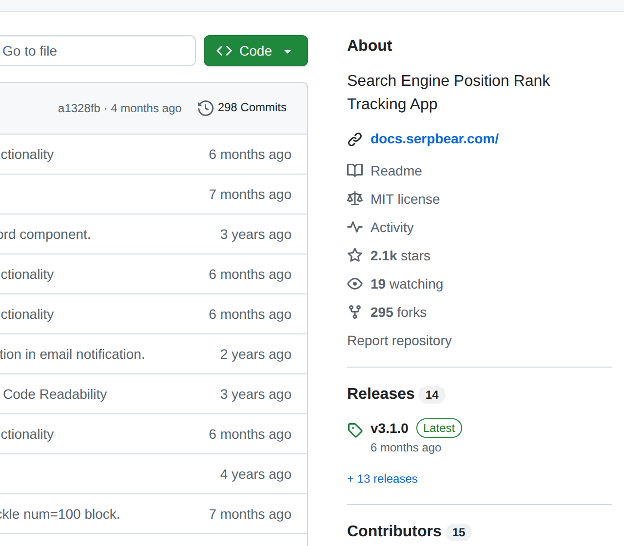Open commit message ending 'ord component.'
Viewport: 624px width, 546px height.
45,234
